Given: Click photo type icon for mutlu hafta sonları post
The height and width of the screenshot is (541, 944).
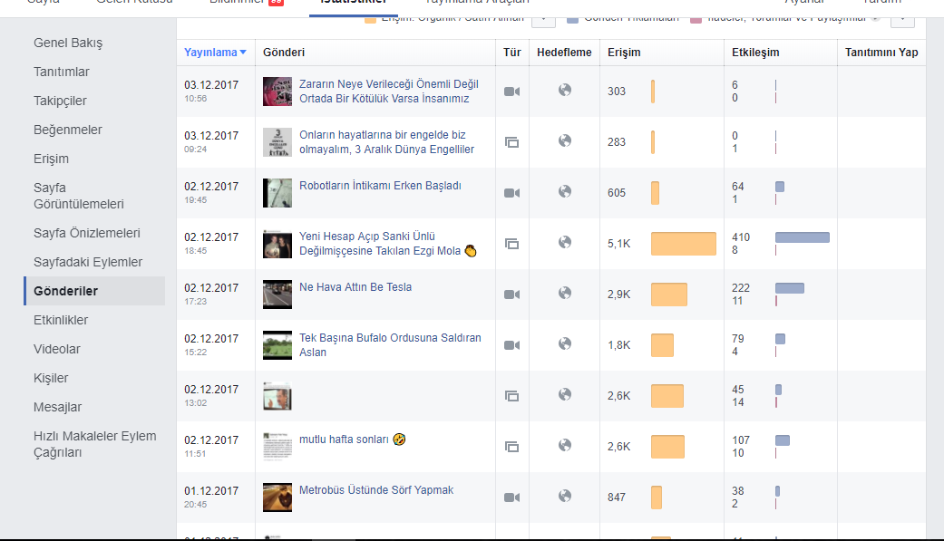Looking at the screenshot, I should [511, 447].
